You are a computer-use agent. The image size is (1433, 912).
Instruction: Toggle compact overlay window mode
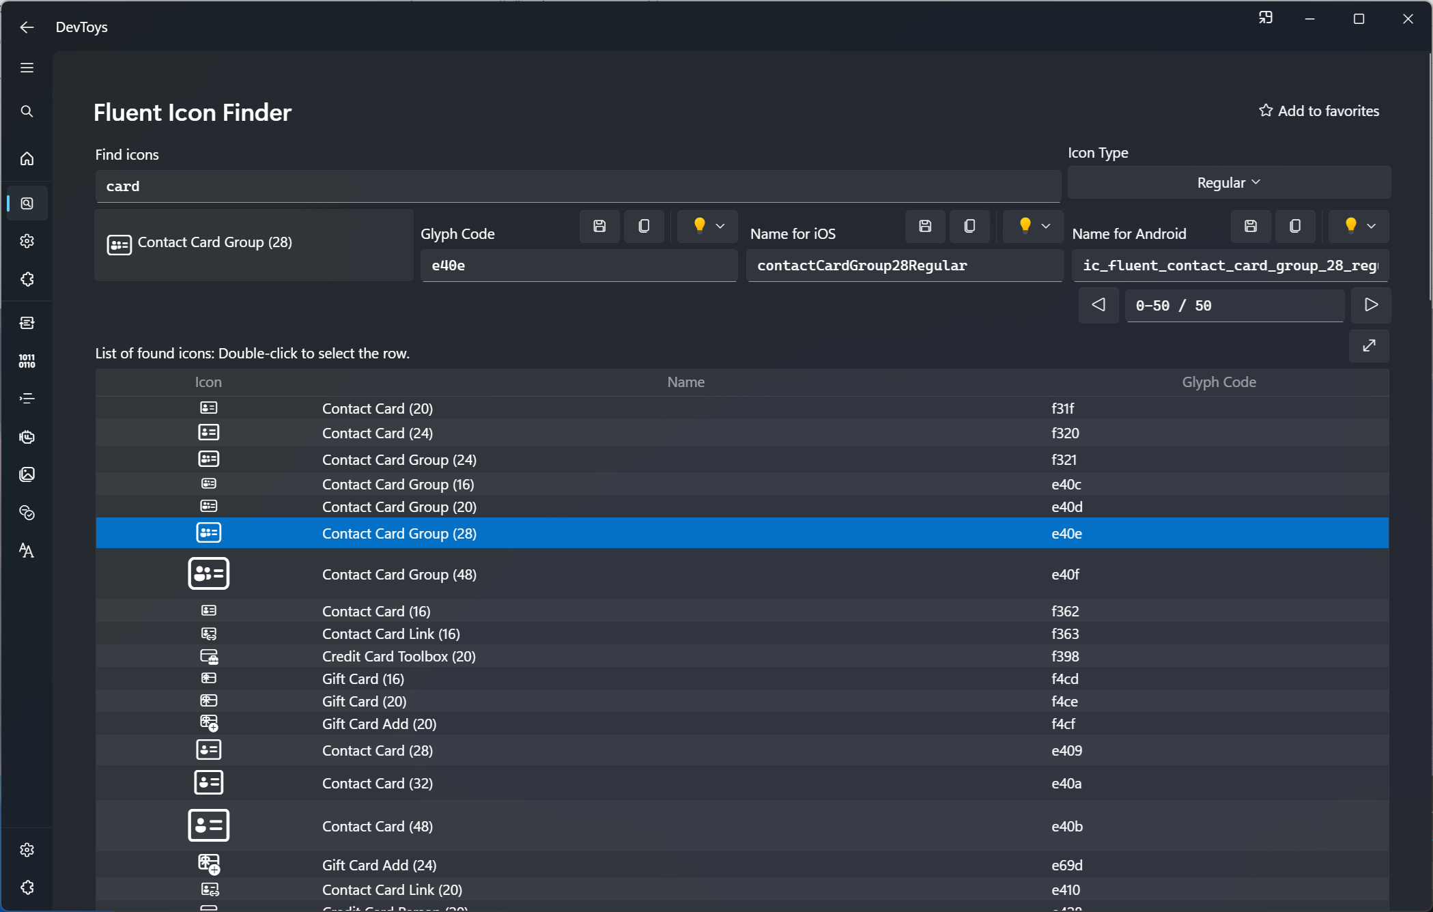click(1265, 18)
